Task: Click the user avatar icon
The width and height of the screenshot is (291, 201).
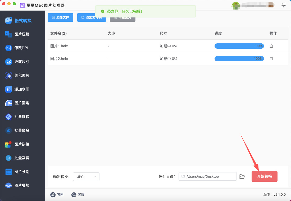Action: (x=236, y=5)
